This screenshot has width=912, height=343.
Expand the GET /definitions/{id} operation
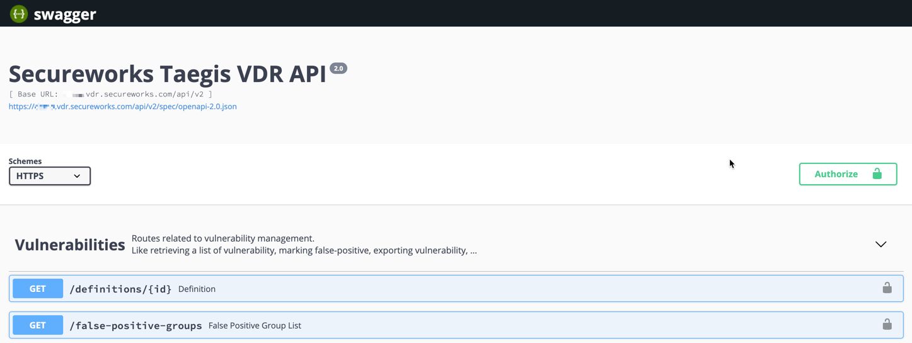456,289
